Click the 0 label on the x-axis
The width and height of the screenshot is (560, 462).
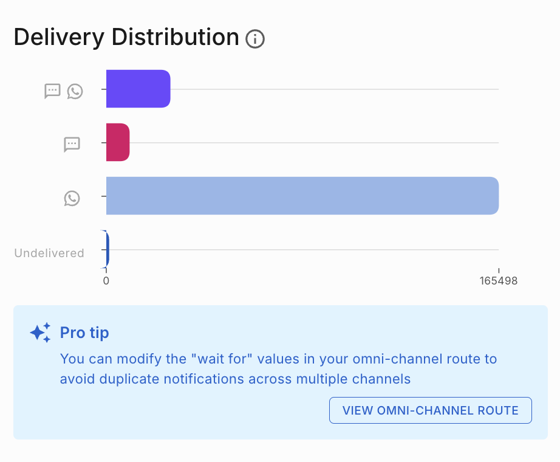pos(106,281)
